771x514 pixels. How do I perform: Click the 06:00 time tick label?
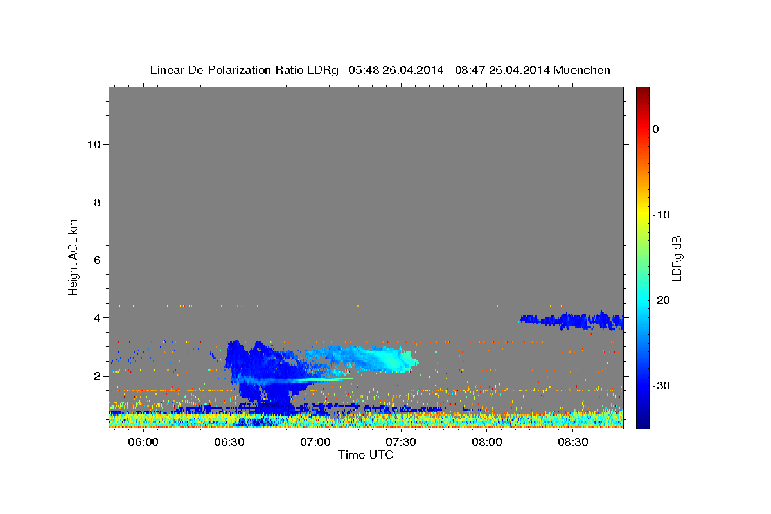coord(143,443)
